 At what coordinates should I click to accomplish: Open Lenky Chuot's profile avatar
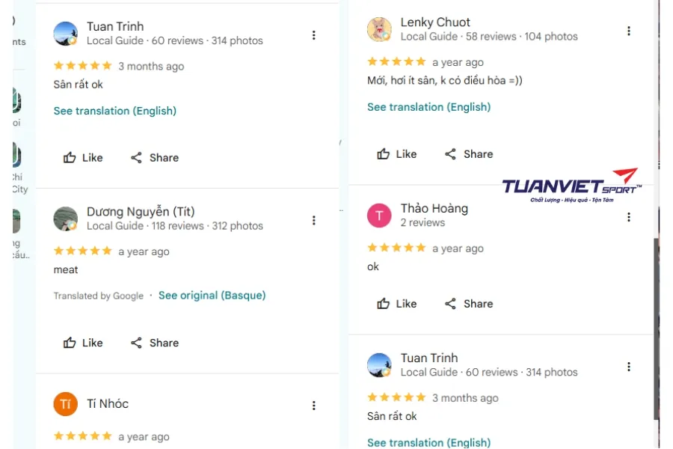[379, 29]
